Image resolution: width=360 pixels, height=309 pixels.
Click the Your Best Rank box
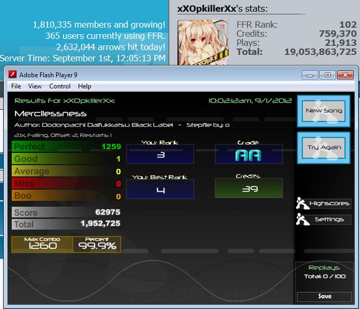[x=160, y=189]
